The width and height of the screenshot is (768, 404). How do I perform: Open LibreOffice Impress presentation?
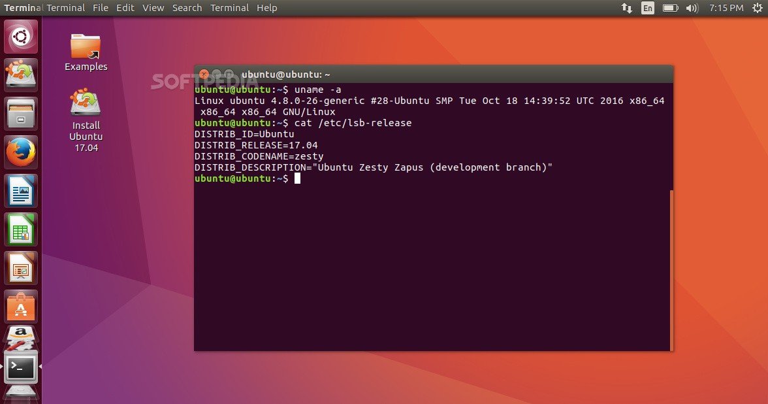point(21,268)
